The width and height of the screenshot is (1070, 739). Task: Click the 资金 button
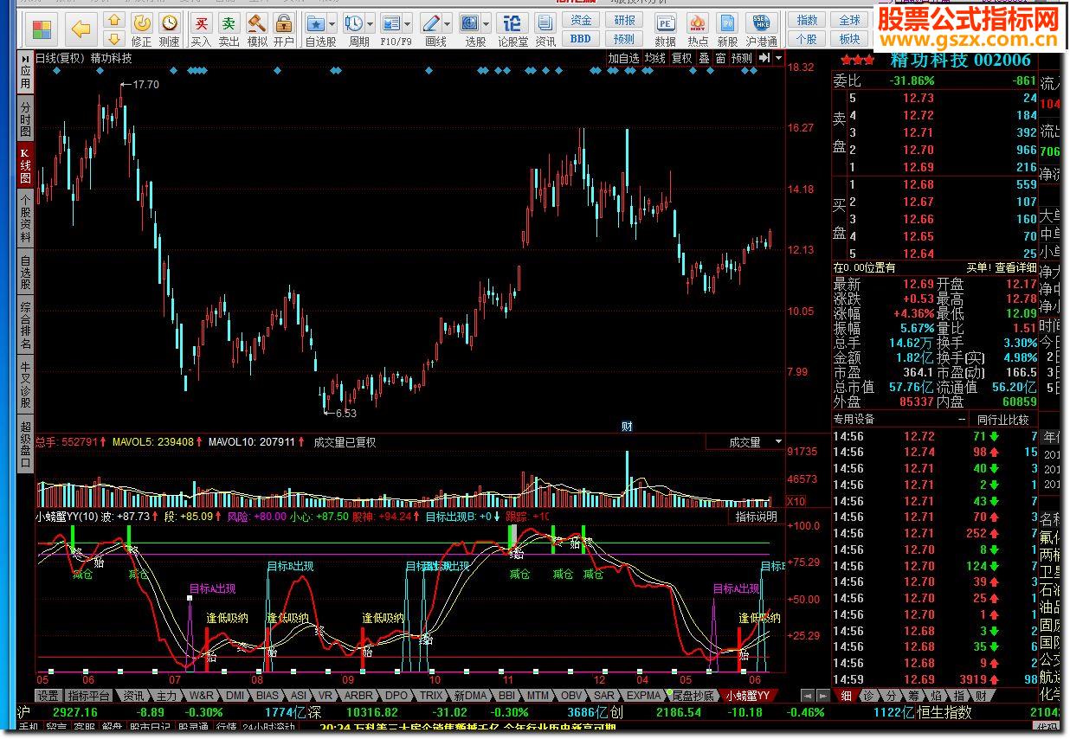[581, 20]
